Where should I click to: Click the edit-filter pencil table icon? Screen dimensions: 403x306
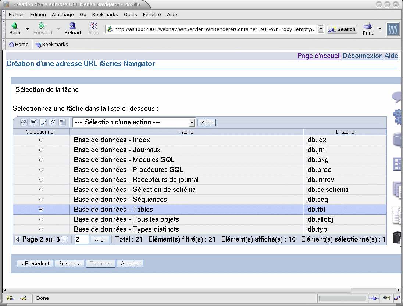coord(43,122)
